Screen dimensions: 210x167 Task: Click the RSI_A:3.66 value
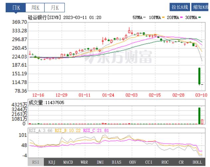tap(41, 130)
